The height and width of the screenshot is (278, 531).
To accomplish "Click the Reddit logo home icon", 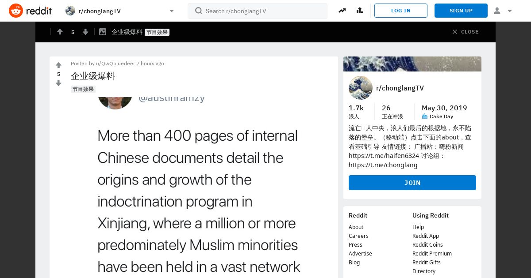I will [16, 11].
